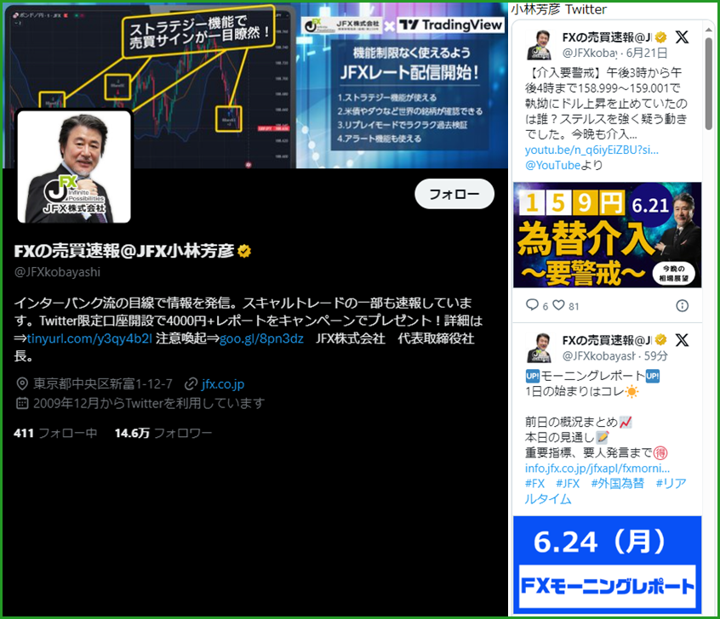Screen dimensions: 720x619
Task: Click the #外国為替 hashtag
Action: 618,484
